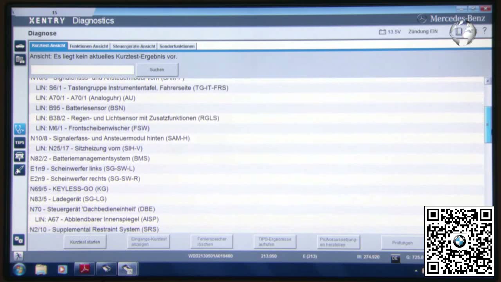Select LIN: A70/1 Analoguhr (AU) row

256,98
